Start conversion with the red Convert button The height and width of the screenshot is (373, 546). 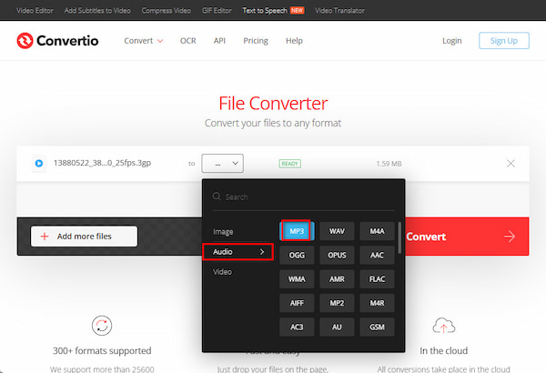pyautogui.click(x=467, y=237)
